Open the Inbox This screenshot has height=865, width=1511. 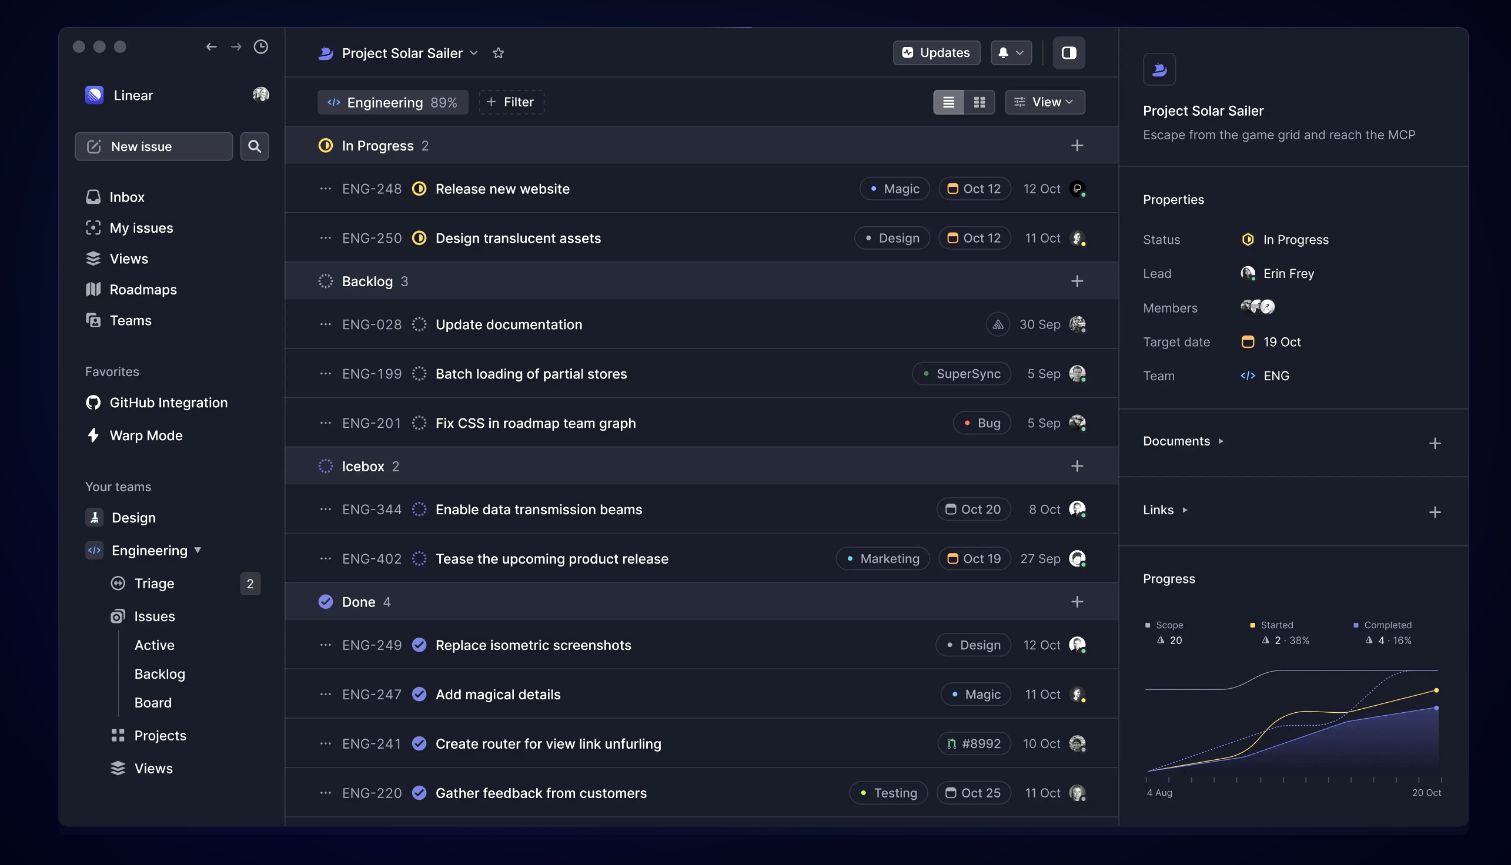pos(126,197)
